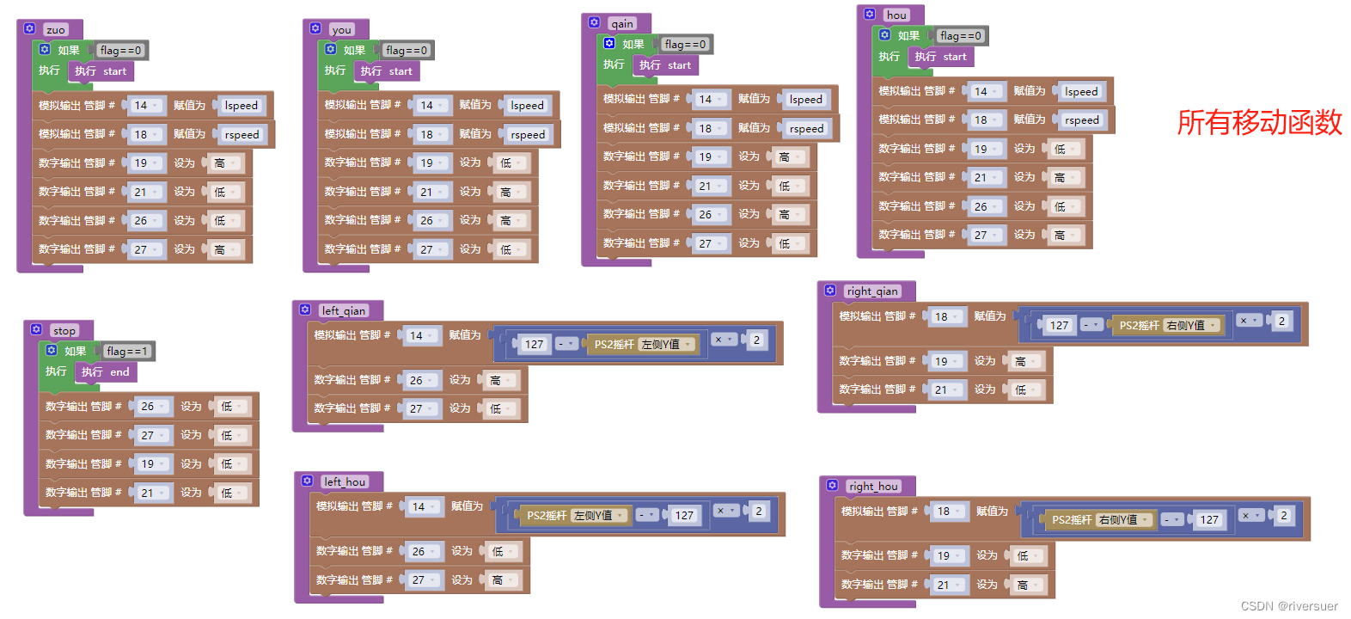This screenshot has width=1351, height=619.
Task: Click the if-block gear inside the you function
Action: point(331,49)
